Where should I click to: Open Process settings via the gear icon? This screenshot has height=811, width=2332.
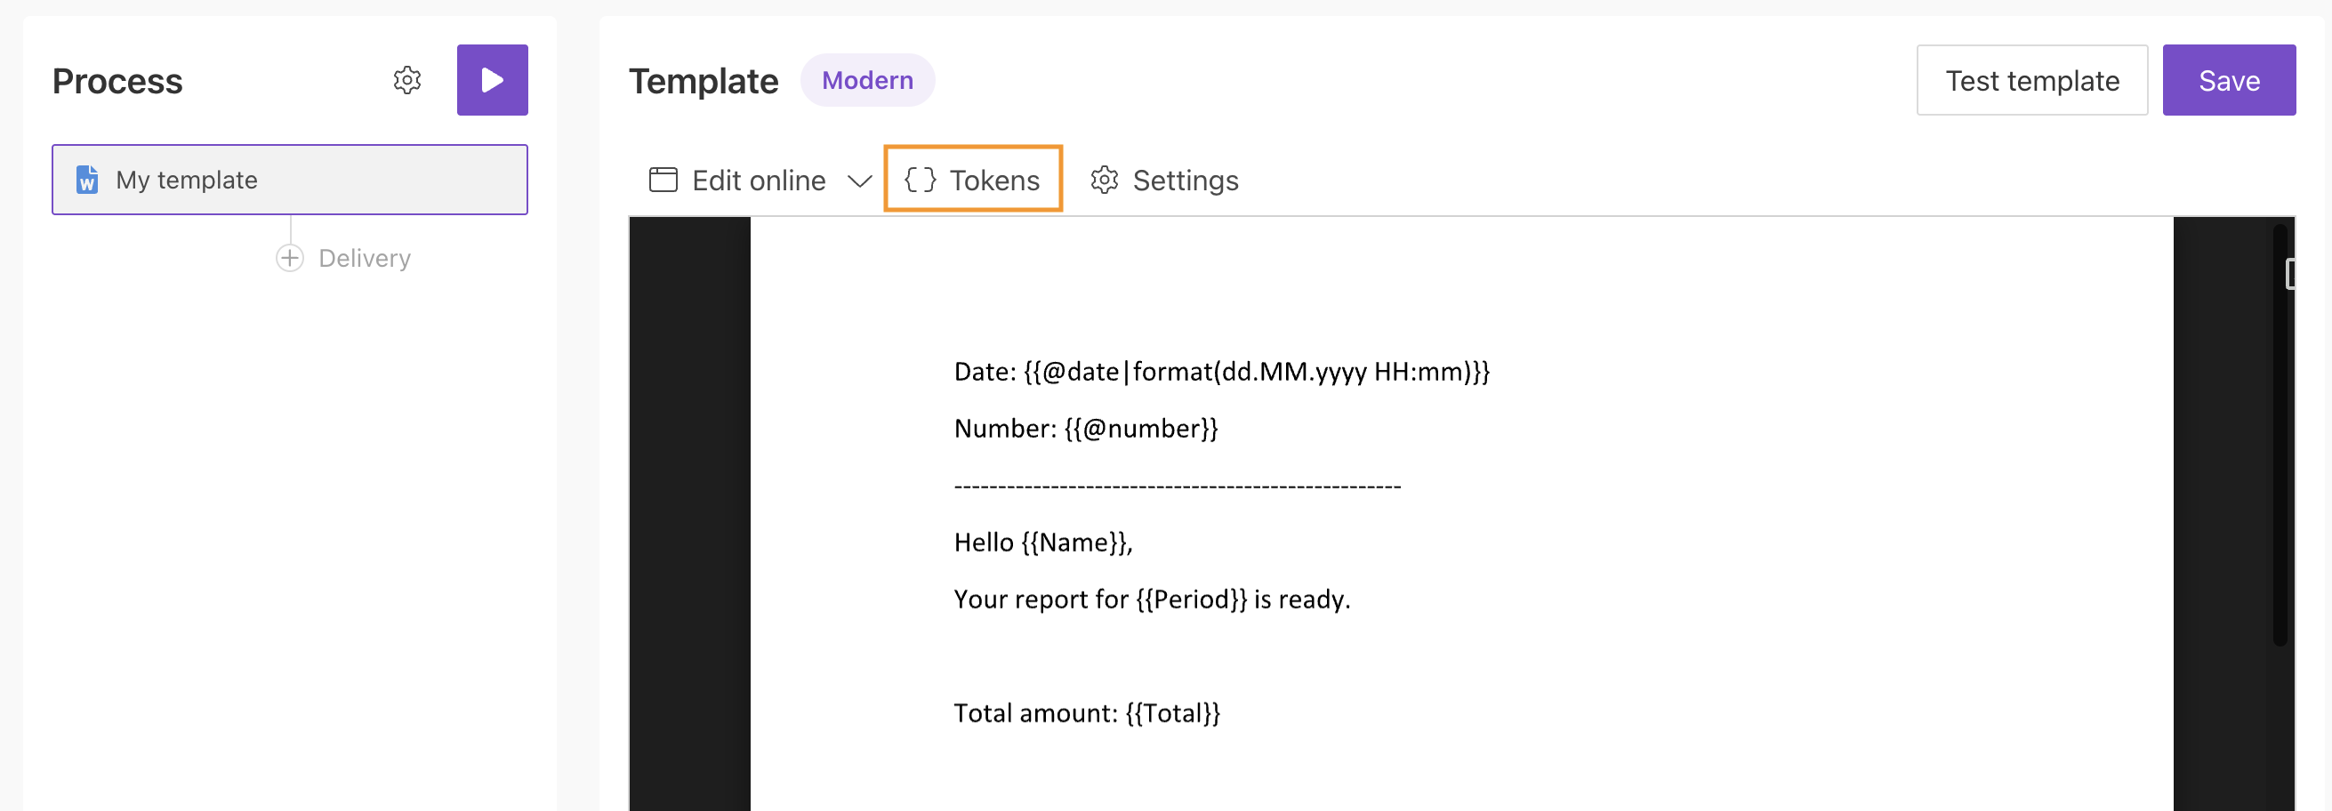pos(407,80)
